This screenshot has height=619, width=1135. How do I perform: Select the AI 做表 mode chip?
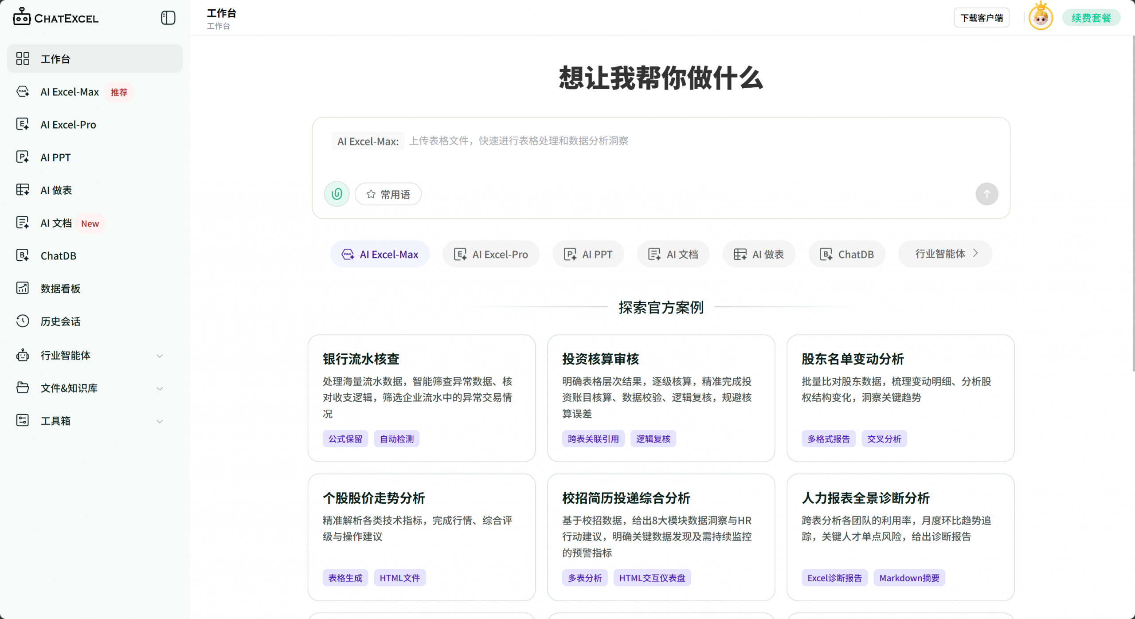coord(759,254)
